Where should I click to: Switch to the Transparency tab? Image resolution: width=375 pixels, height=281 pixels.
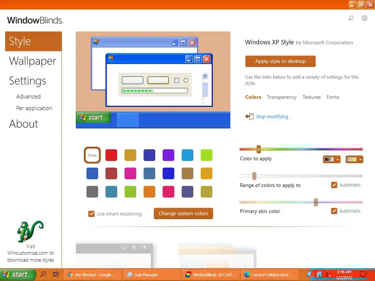point(282,97)
